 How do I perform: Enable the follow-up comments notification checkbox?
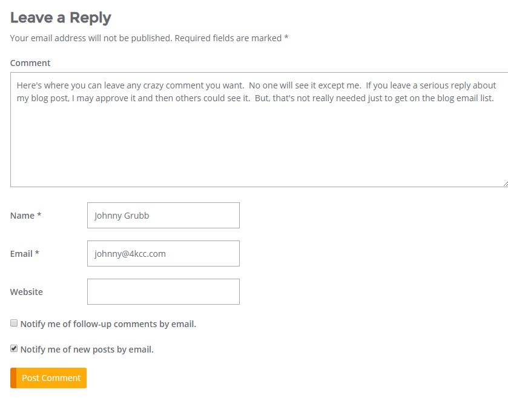click(14, 323)
